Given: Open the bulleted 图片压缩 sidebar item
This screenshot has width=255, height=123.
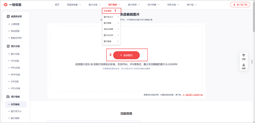Looking at the screenshot, I should [15, 54].
